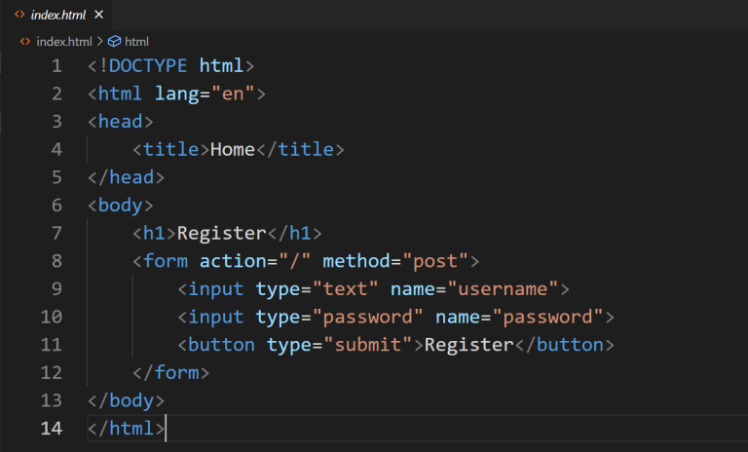Click the Register text inside h1
The height and width of the screenshot is (452, 748).
pos(221,234)
